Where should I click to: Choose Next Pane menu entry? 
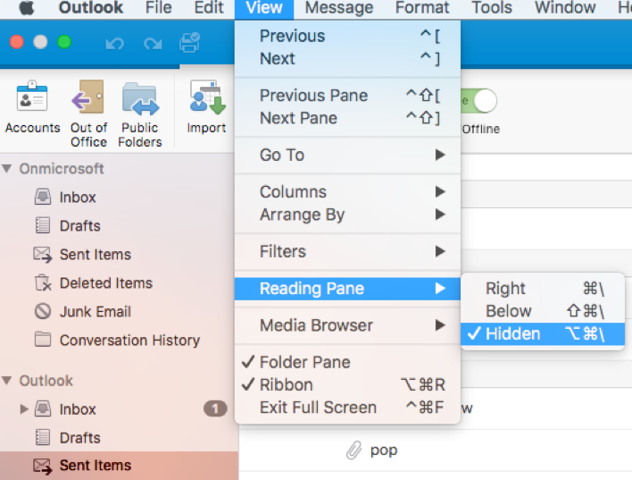(x=347, y=118)
